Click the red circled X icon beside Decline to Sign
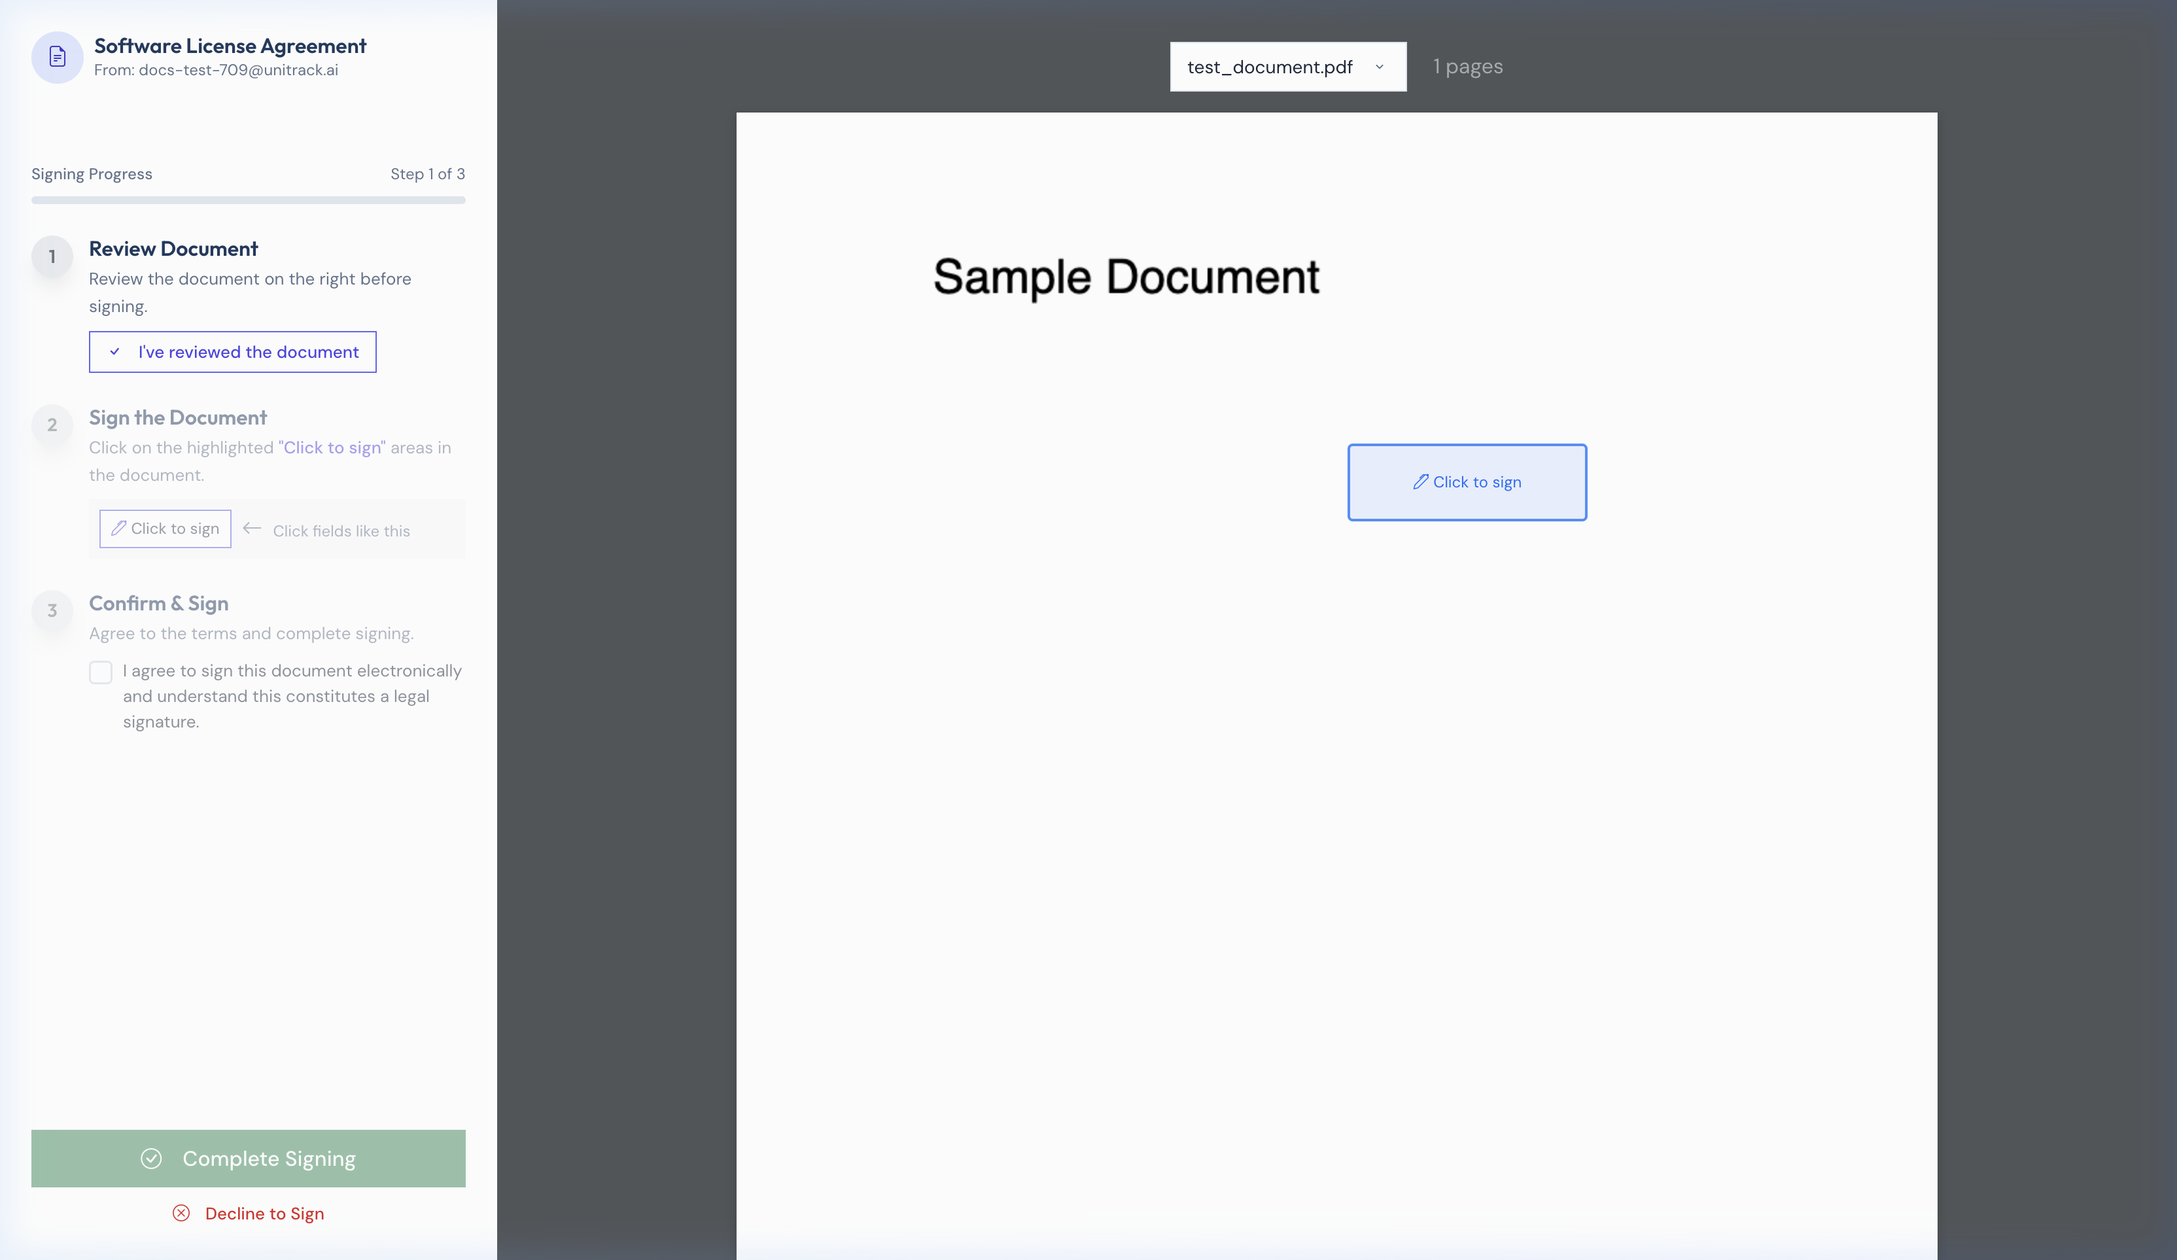 click(181, 1214)
